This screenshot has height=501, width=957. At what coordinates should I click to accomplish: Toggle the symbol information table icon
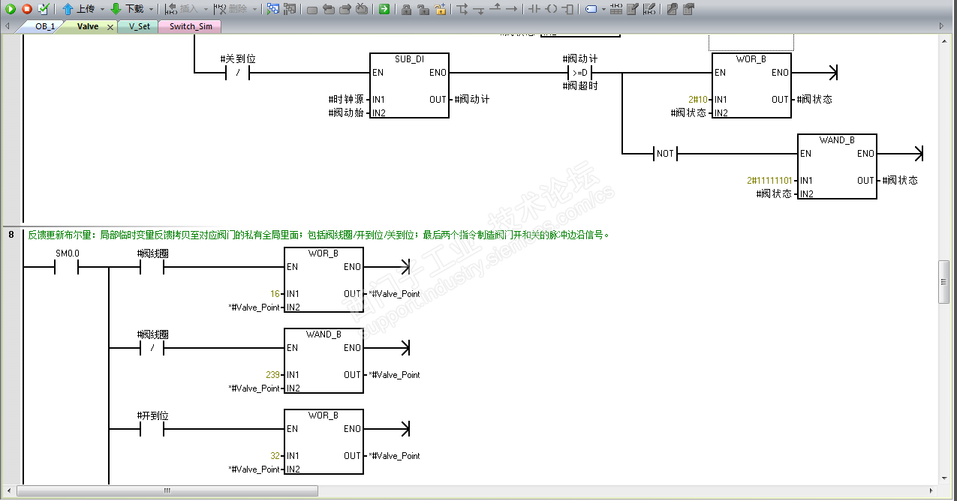click(616, 9)
